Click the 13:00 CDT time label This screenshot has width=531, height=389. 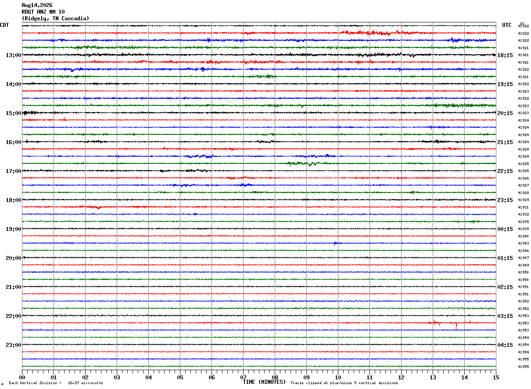click(13, 55)
